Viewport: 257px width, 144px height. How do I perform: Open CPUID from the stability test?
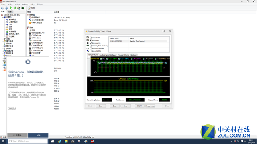pyautogui.click(x=139, y=106)
